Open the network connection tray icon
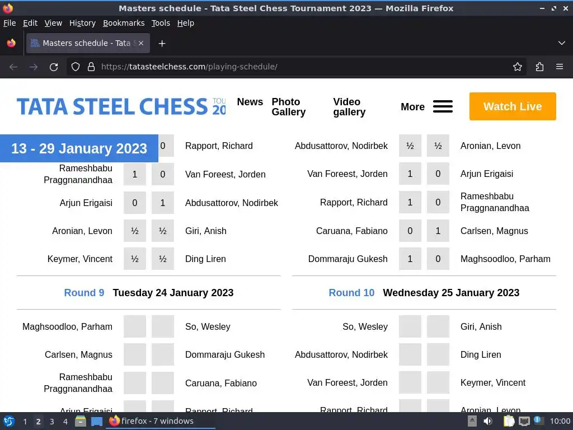The image size is (573, 430). [524, 421]
